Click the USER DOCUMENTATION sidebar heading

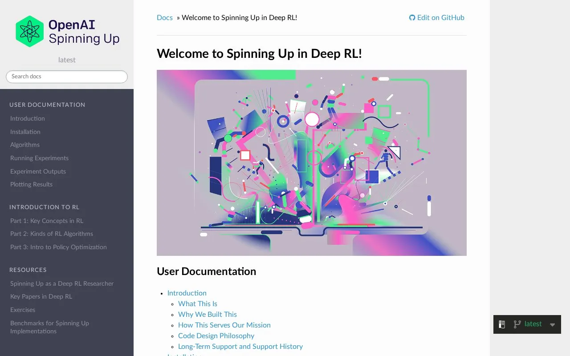[x=47, y=105]
